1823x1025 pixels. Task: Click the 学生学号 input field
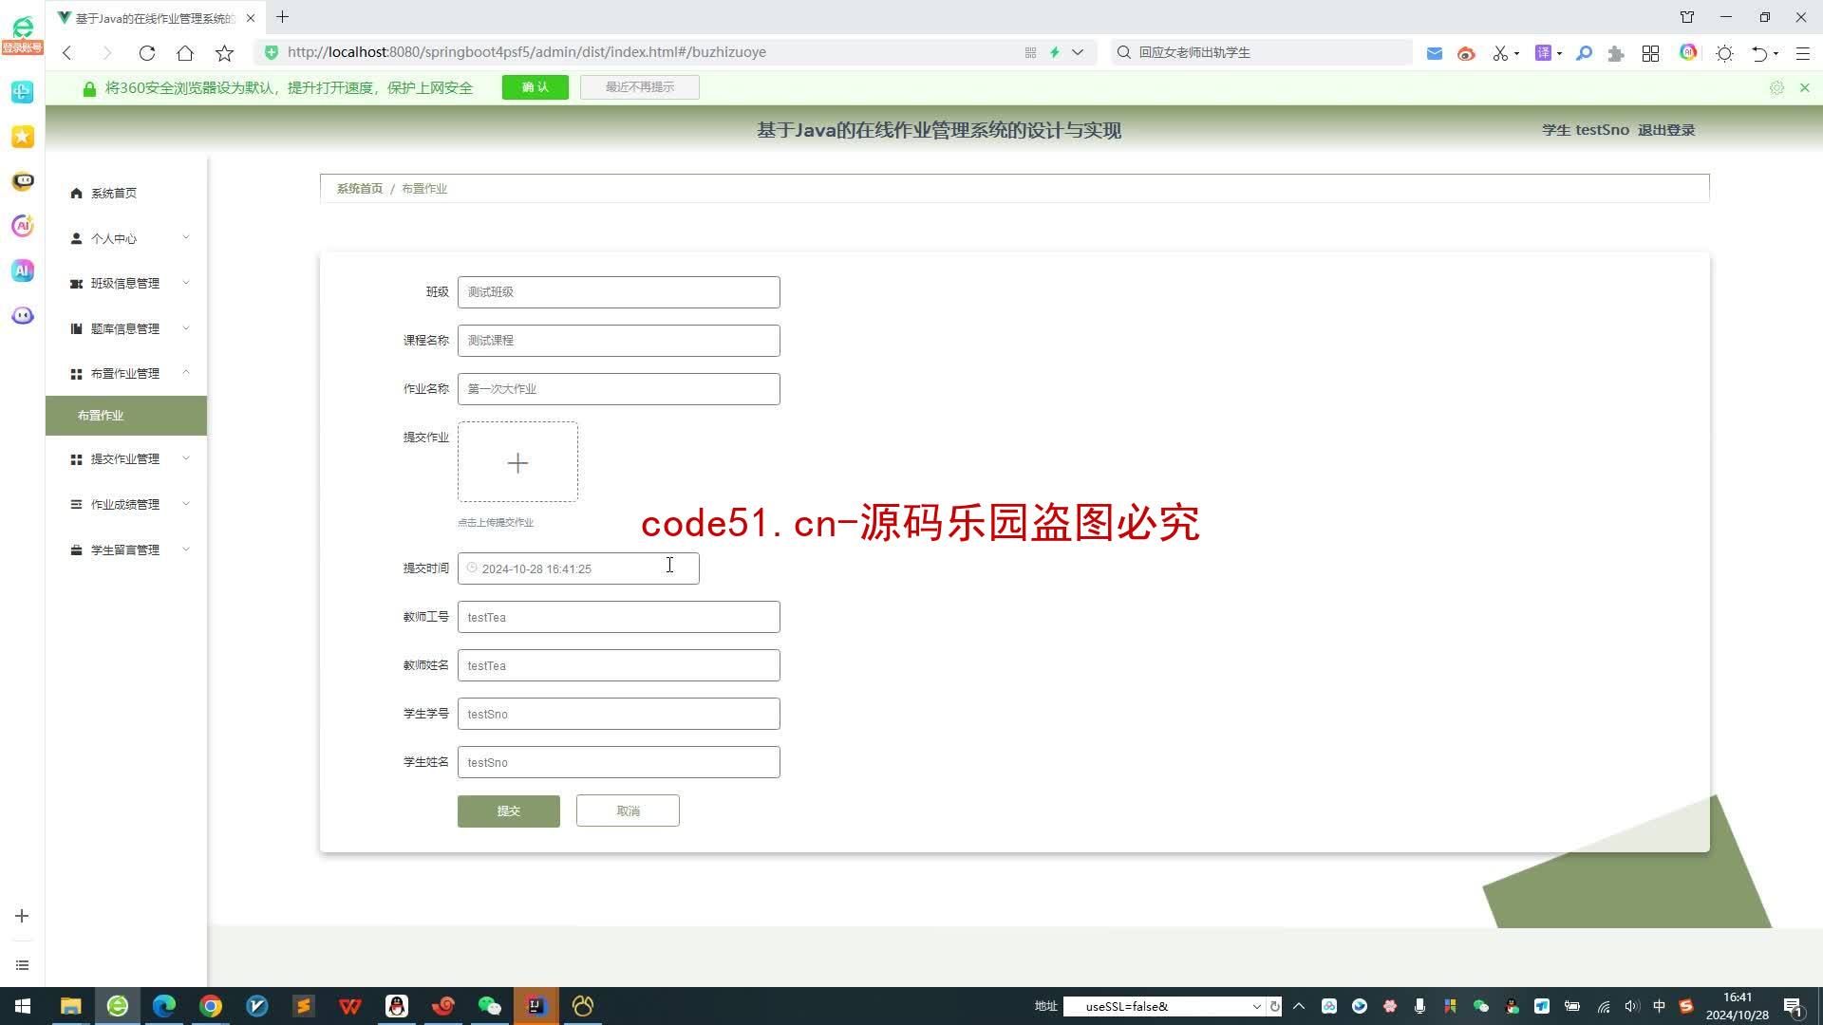[x=619, y=714]
